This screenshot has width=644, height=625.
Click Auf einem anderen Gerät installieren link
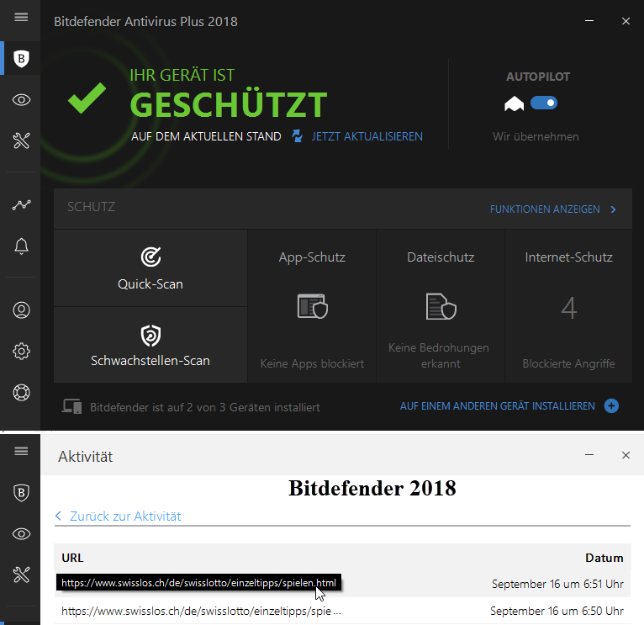498,406
